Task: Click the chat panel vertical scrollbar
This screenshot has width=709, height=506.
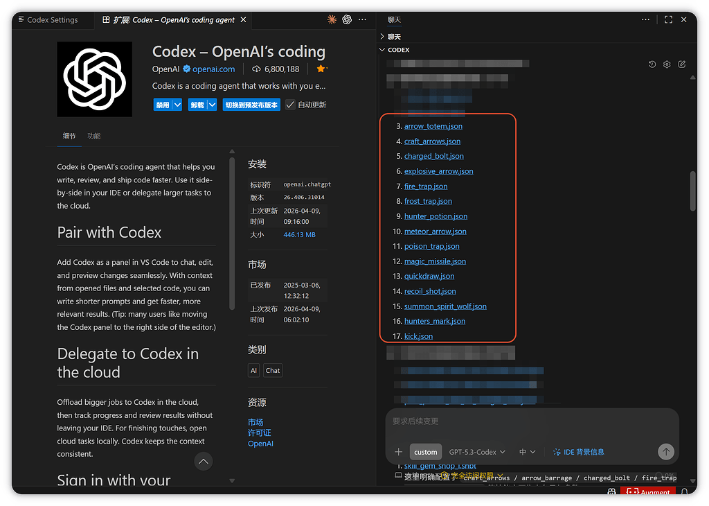Action: 692,191
